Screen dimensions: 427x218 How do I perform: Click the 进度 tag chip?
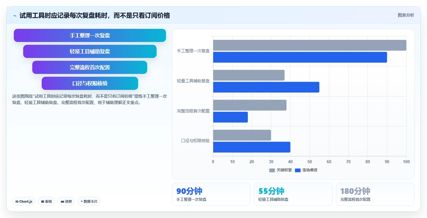(66, 201)
